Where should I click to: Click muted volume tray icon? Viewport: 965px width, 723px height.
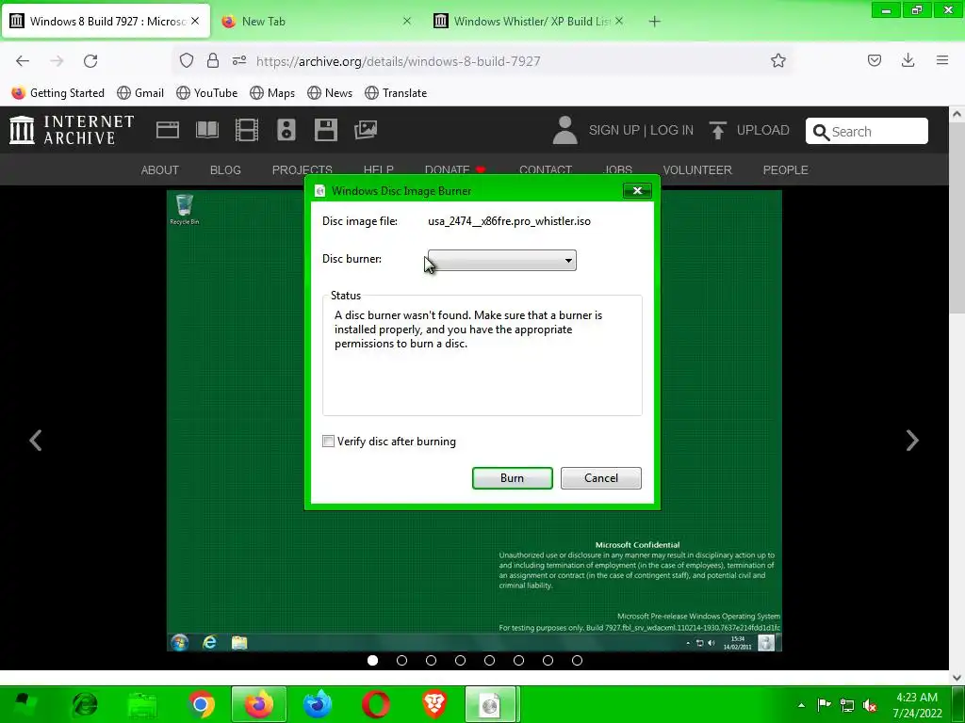point(870,705)
